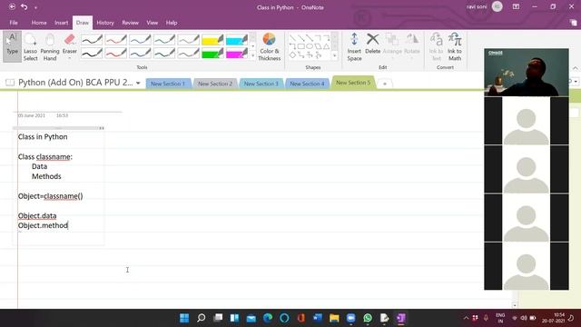Screen dimensions: 581x327
Task: Open Eraser options dropdown arrow
Action: (x=70, y=58)
